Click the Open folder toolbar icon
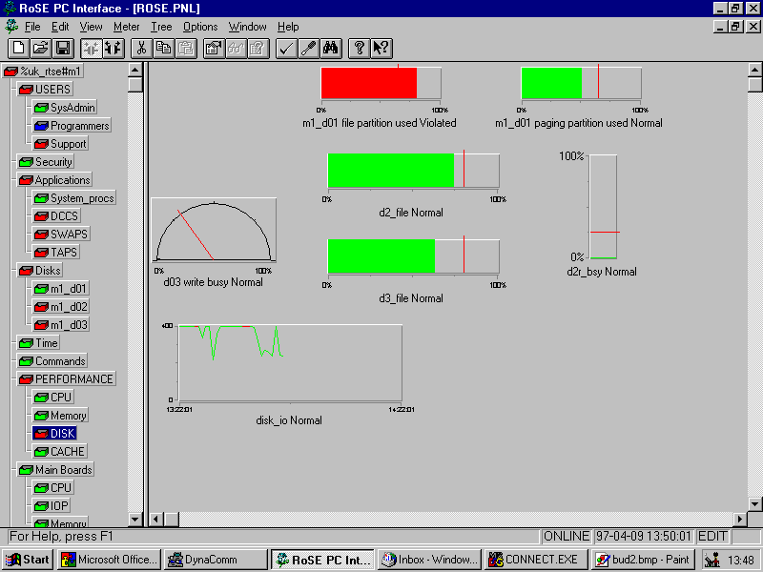 pyautogui.click(x=40, y=48)
